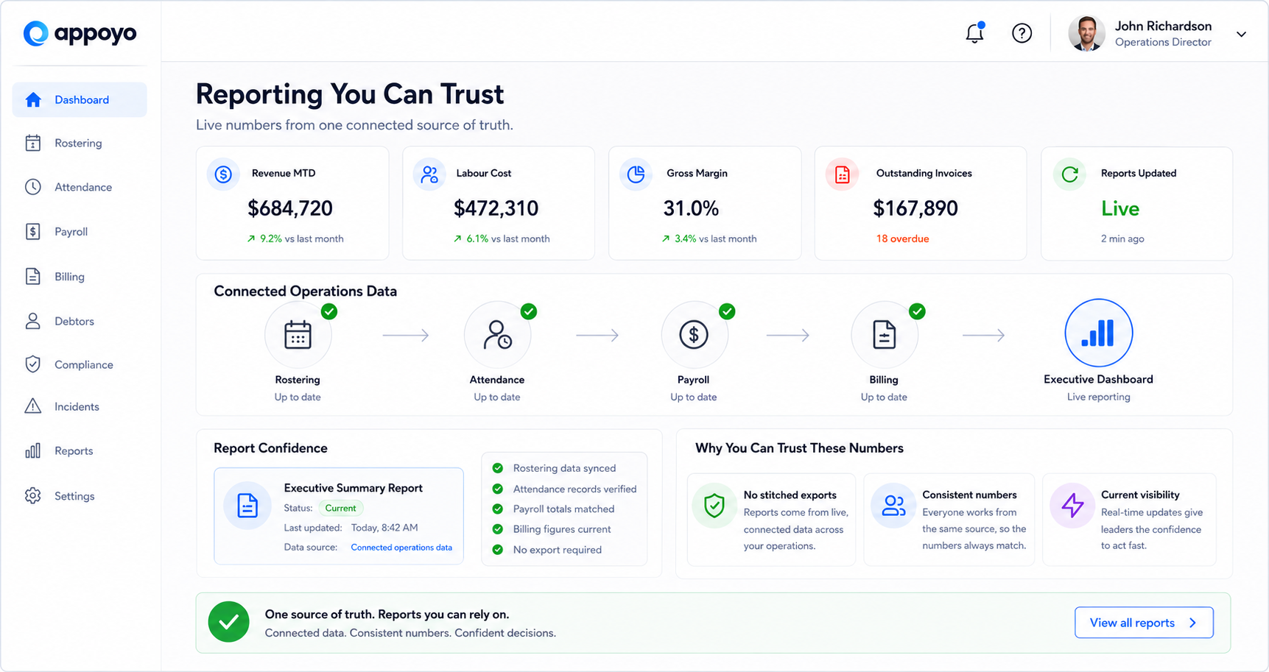Click the Rostering step green check badge
1269x672 pixels.
coord(329,311)
